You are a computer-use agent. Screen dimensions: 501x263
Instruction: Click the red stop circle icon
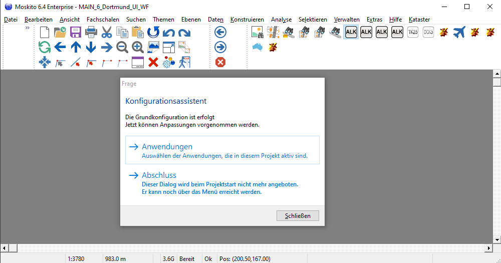220,63
